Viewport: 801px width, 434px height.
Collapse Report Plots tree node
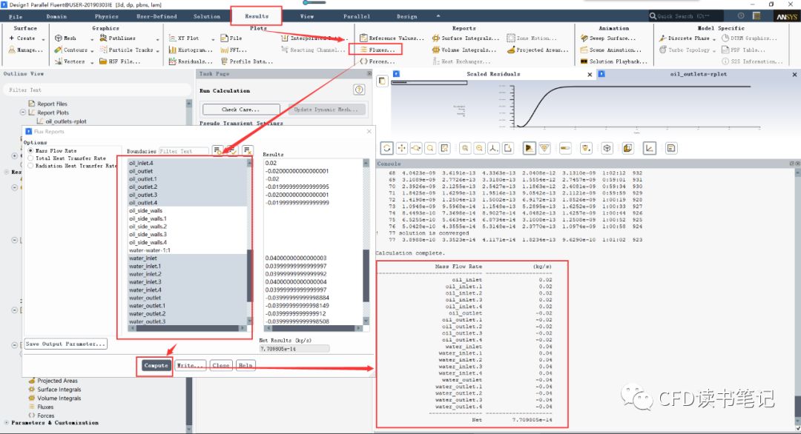pos(23,112)
